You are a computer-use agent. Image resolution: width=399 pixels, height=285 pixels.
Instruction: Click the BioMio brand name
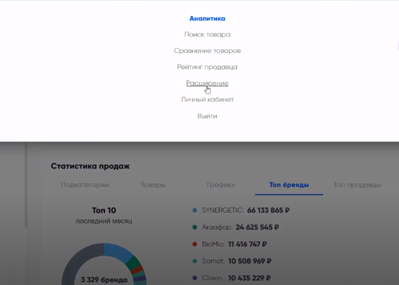[x=214, y=244]
